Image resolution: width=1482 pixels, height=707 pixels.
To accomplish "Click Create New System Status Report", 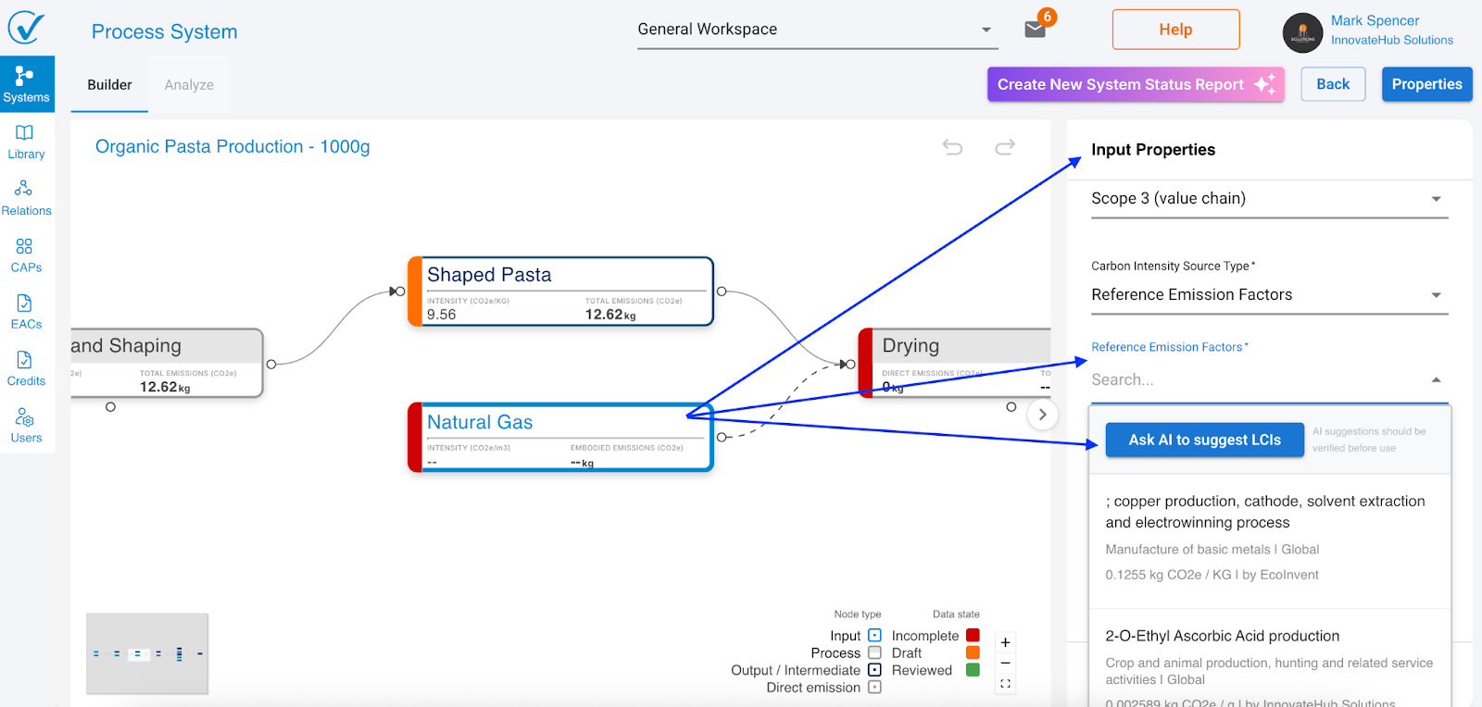I will click(1135, 84).
